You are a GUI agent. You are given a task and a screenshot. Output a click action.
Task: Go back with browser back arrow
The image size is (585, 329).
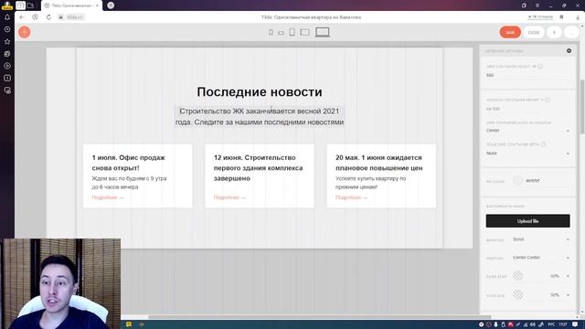[x=22, y=17]
